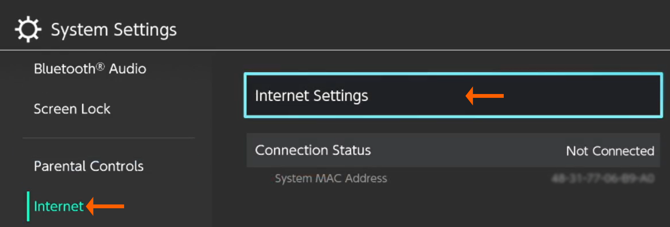Select Bluetooth Audio in the sidebar
Viewport: 670px width, 227px height.
pos(90,69)
